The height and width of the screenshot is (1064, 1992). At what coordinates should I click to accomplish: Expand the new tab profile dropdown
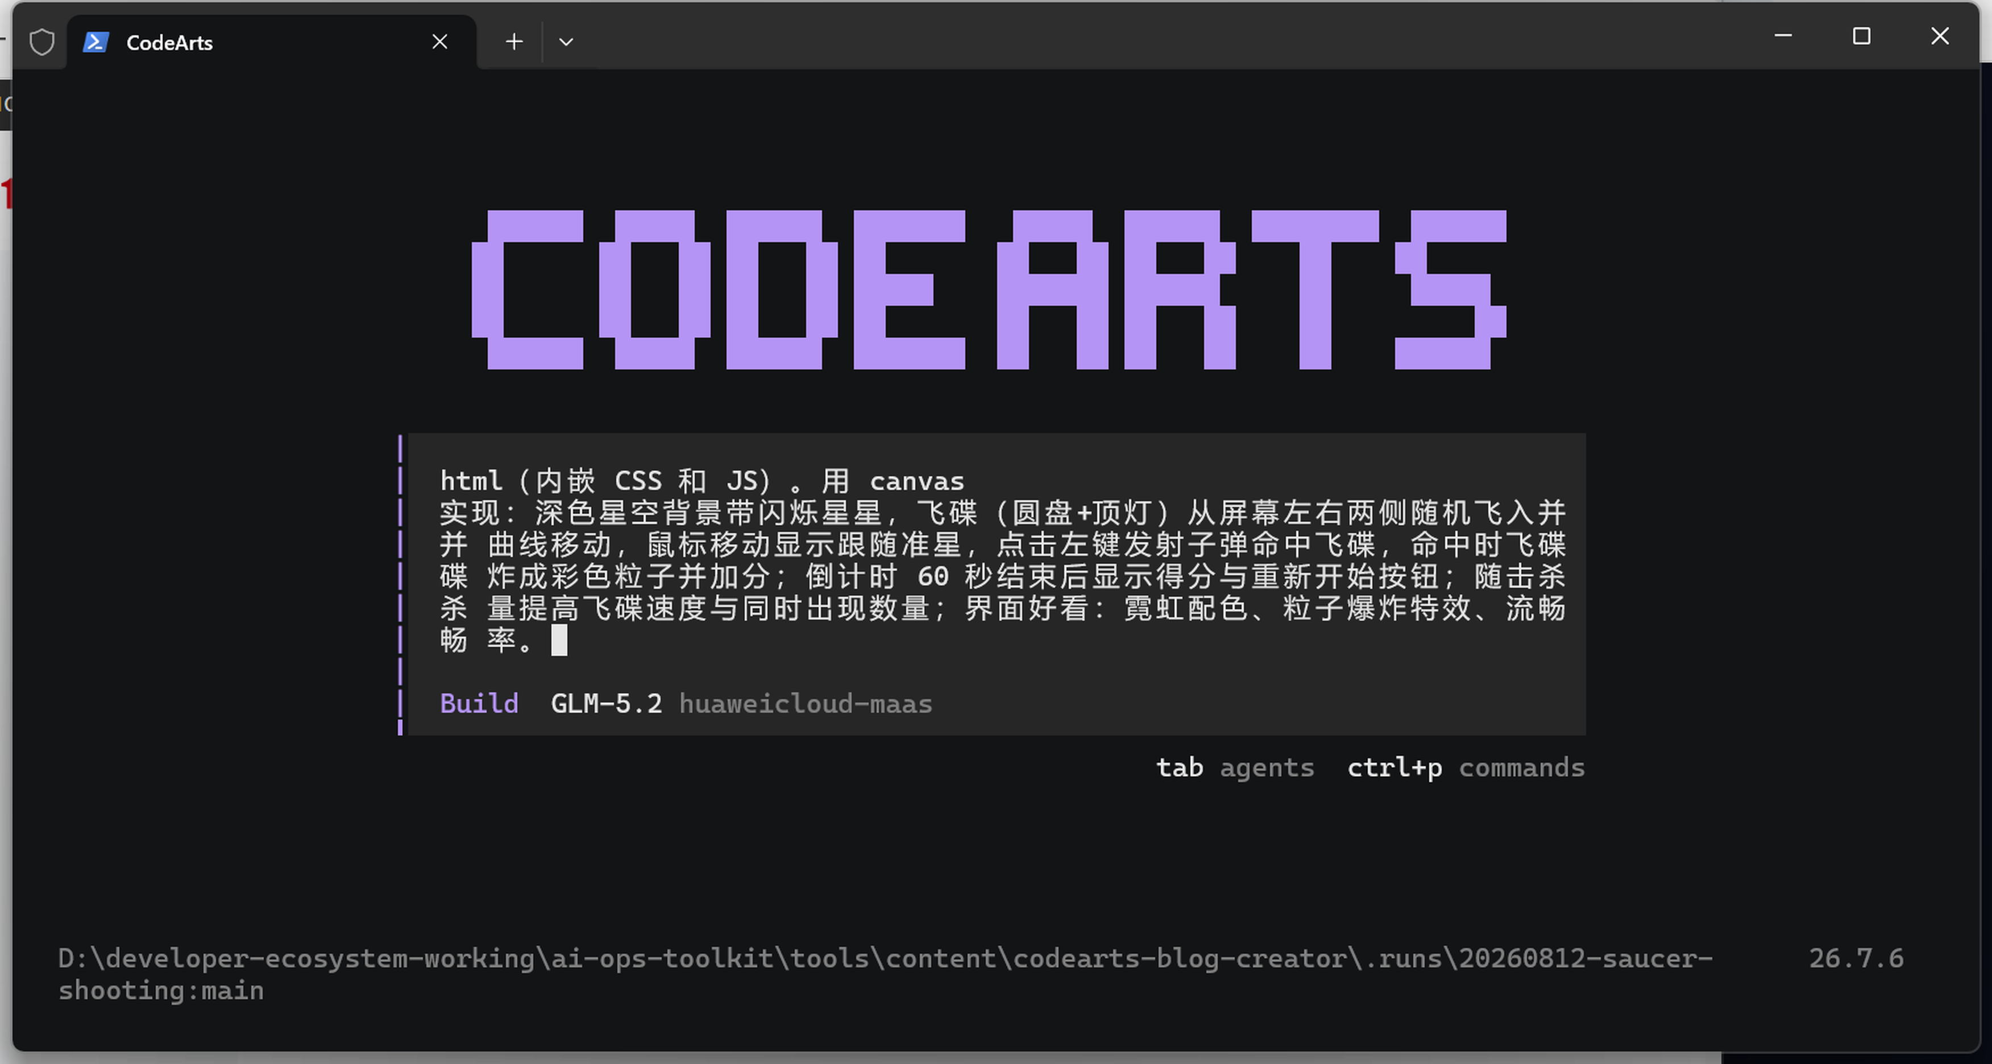pyautogui.click(x=566, y=41)
